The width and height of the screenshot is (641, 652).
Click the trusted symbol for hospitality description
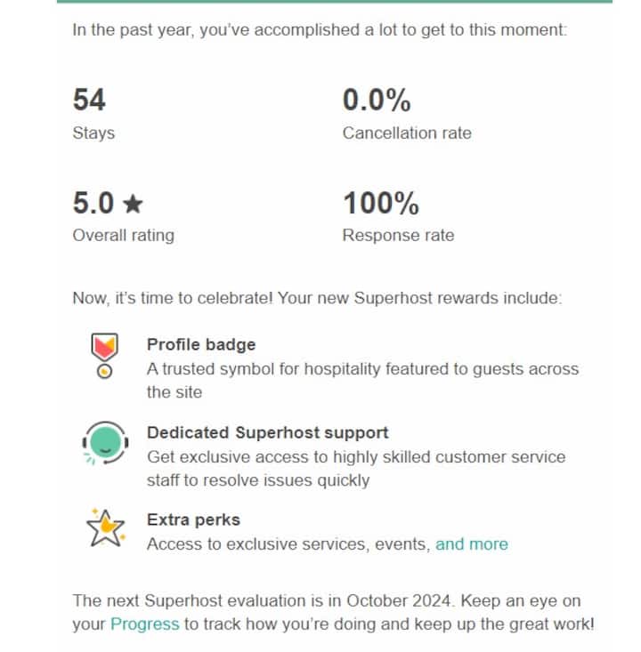tap(363, 381)
